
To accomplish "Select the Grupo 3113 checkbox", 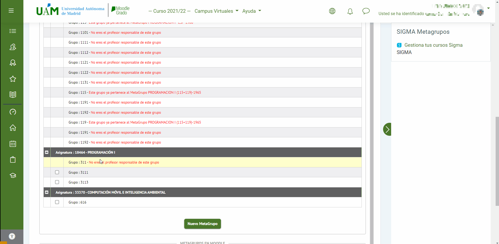I will (x=57, y=182).
